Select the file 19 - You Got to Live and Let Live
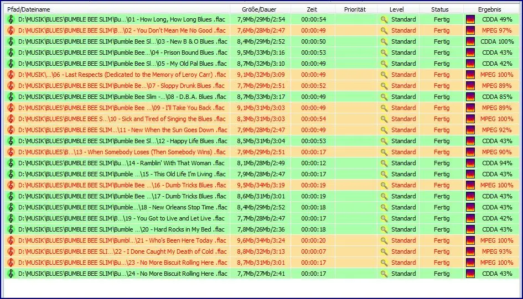Image resolution: width=523 pixels, height=299 pixels. (121, 218)
